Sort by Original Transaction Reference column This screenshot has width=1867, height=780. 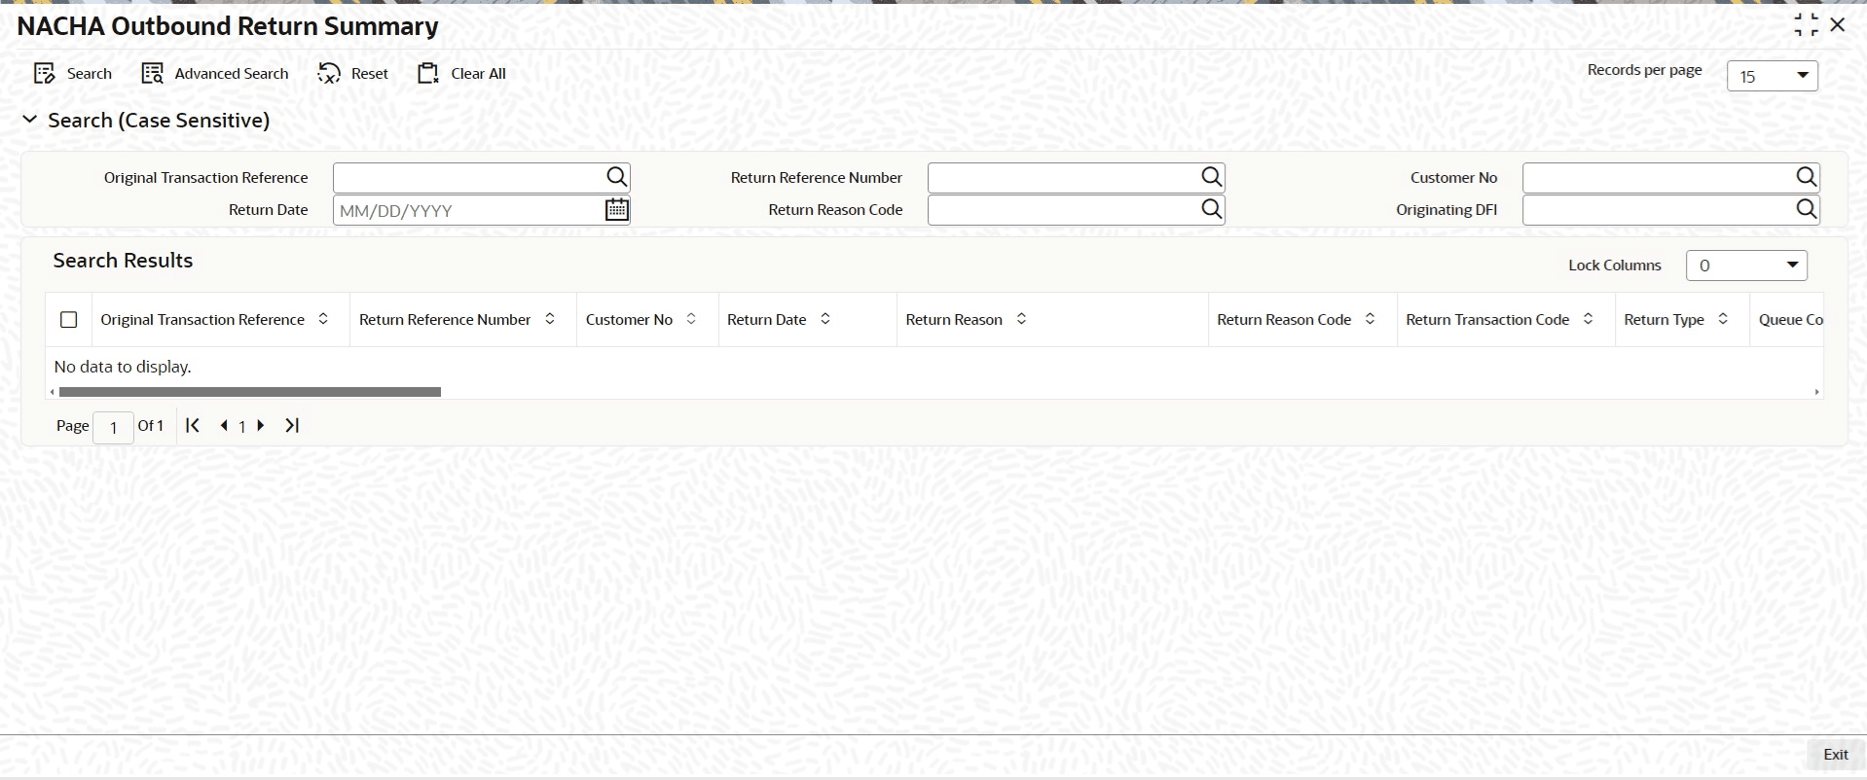(323, 319)
